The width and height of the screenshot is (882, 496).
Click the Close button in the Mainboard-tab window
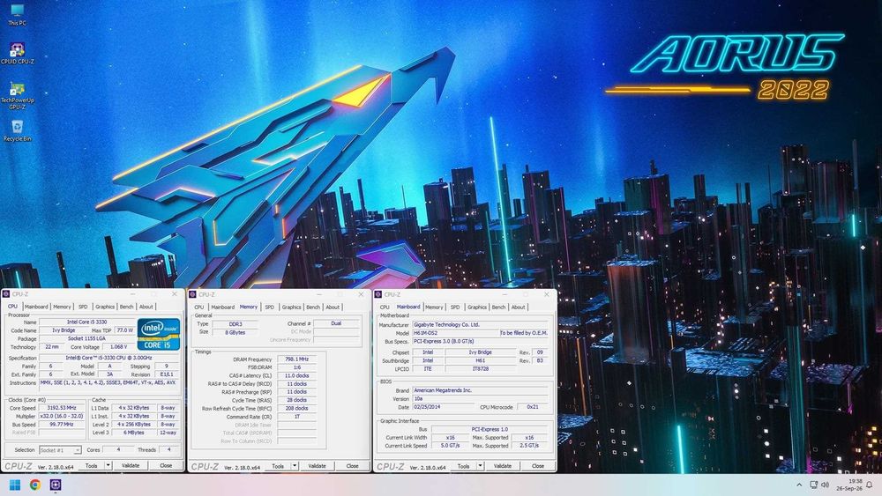[538, 466]
